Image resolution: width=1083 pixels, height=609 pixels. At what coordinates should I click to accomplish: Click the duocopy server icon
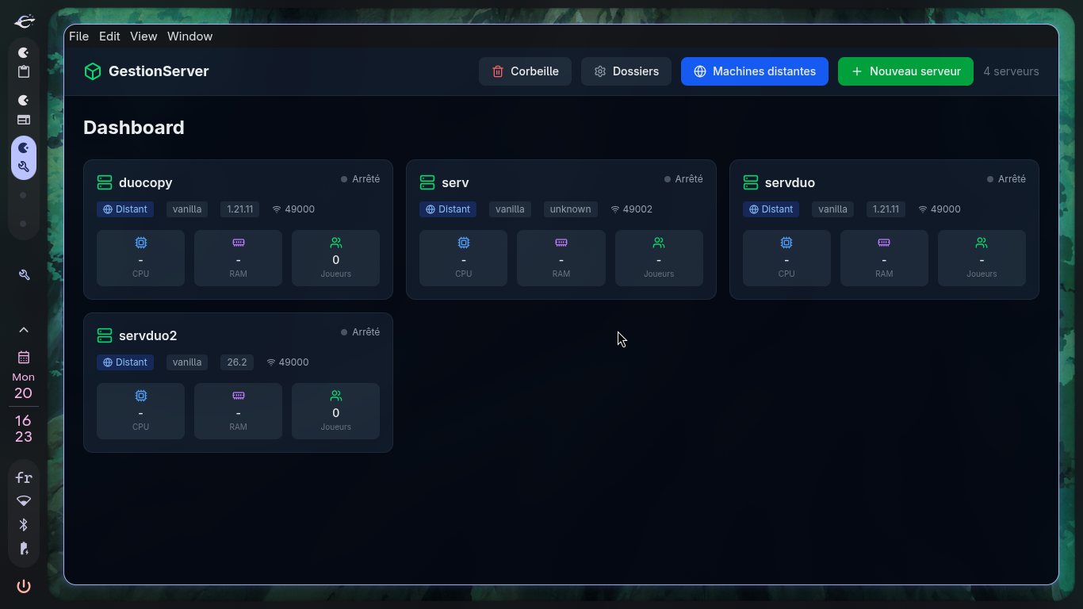(105, 182)
